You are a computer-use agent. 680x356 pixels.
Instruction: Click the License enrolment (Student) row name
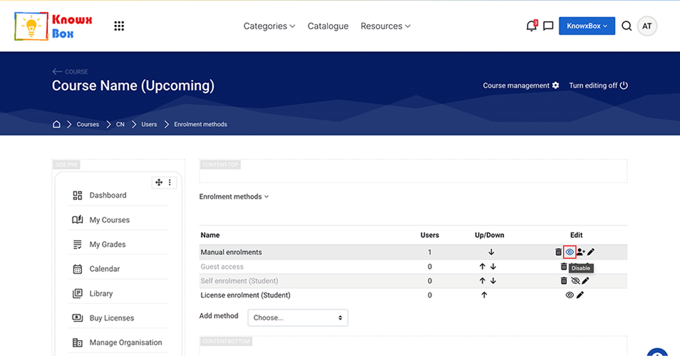click(246, 295)
